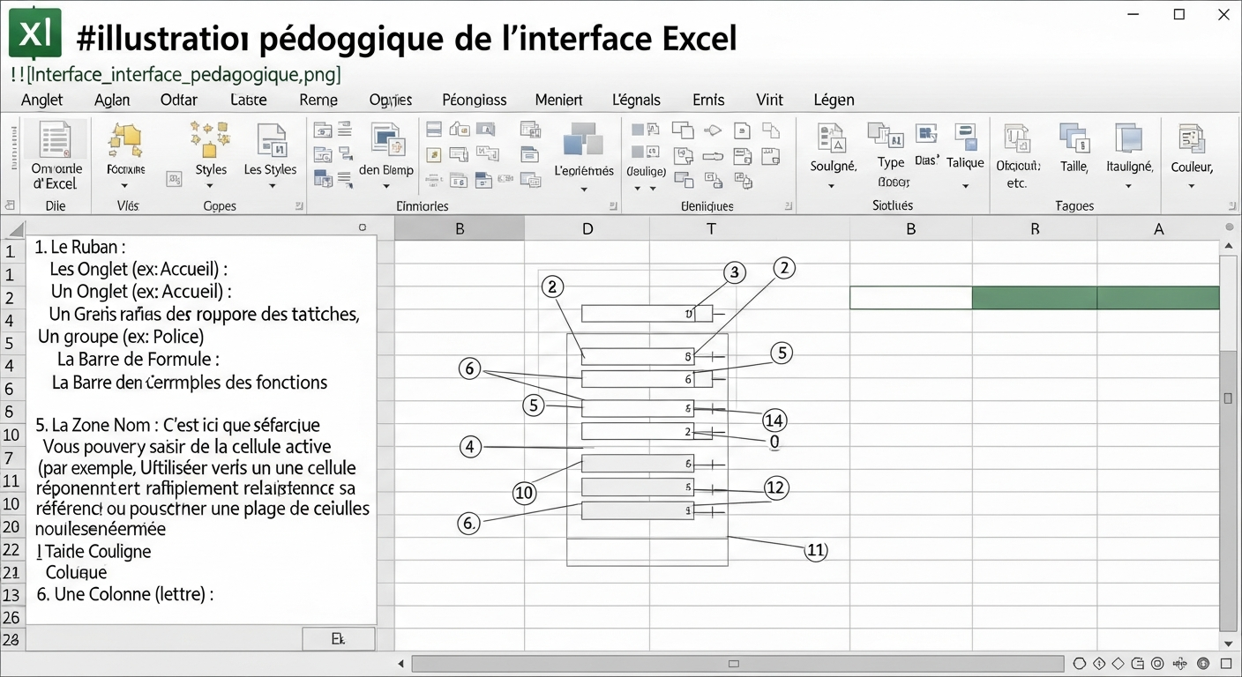Click the "Siotlués" group label
1242x677 pixels.
pos(892,205)
